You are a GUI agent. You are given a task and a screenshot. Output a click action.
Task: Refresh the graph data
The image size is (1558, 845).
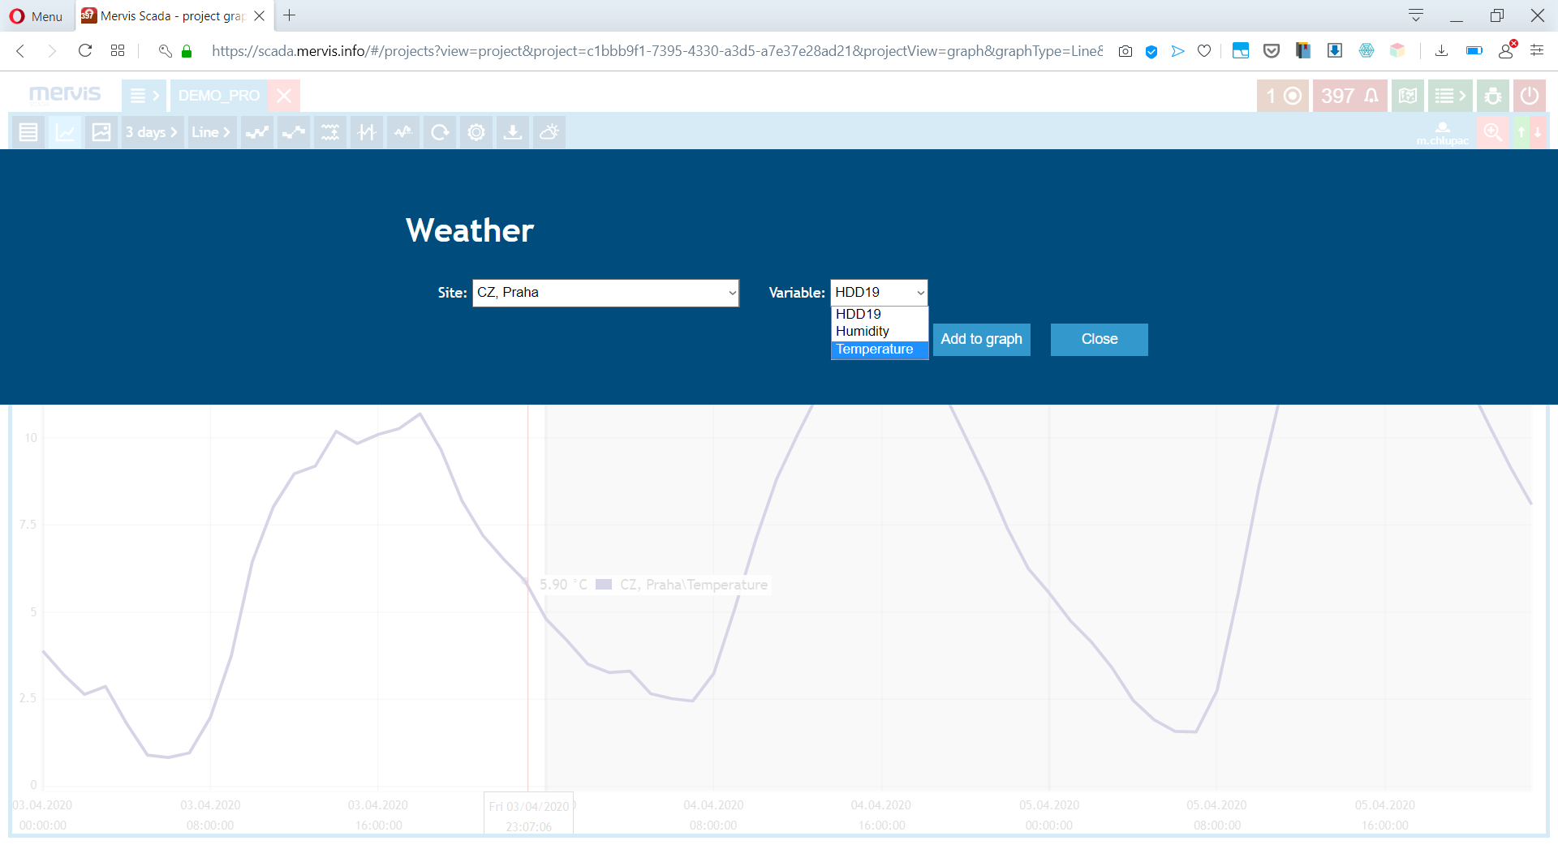pos(440,131)
